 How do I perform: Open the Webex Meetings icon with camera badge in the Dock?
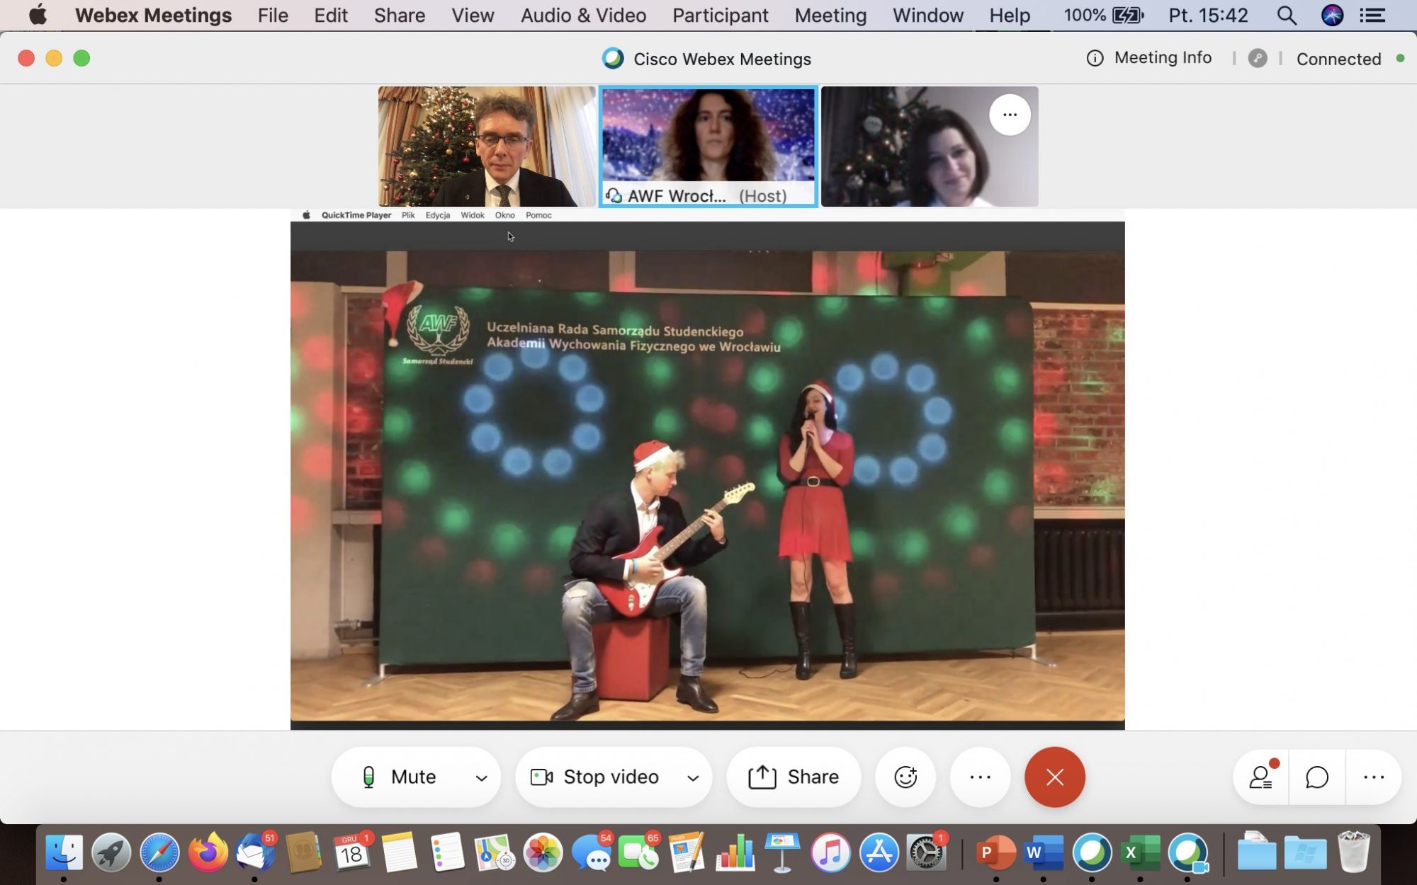point(1188,852)
